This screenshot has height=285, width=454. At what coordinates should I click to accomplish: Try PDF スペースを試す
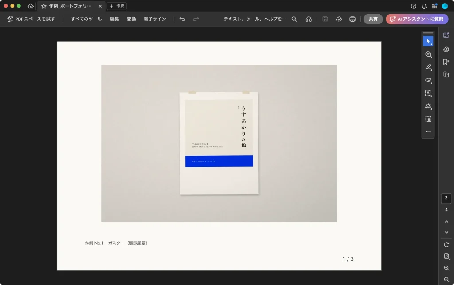(x=31, y=19)
